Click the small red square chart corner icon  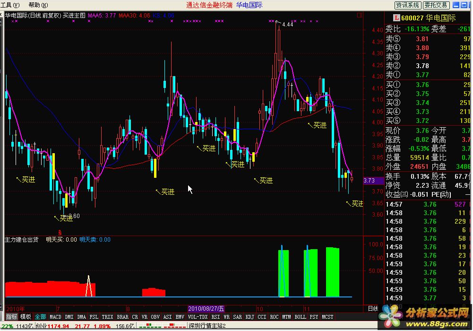click(359, 15)
